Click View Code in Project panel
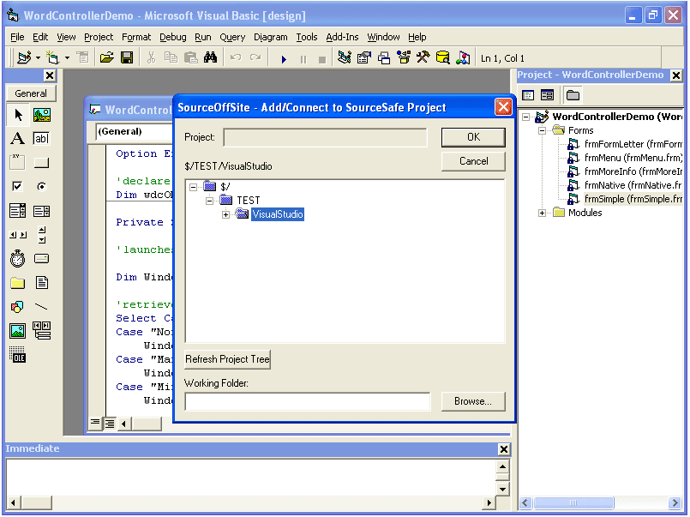Image resolution: width=690 pixels, height=517 pixels. (528, 94)
